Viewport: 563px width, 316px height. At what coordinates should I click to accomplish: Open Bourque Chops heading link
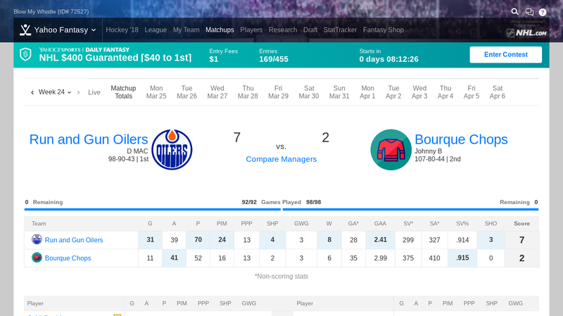click(461, 139)
